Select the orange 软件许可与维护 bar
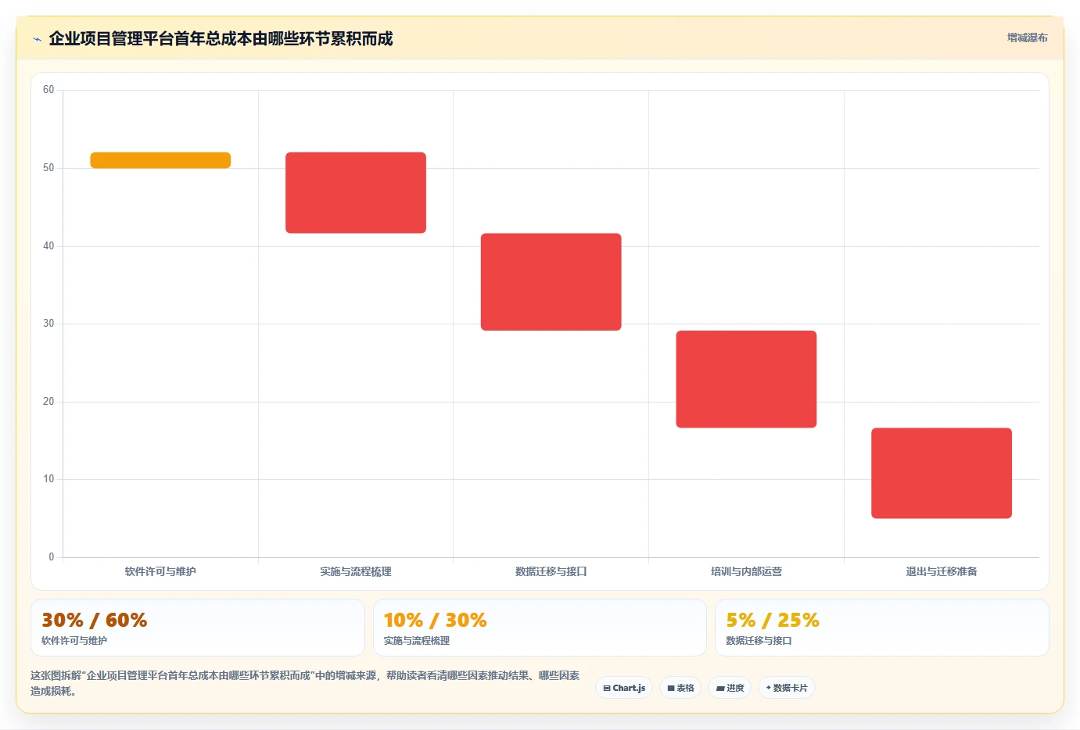Image resolution: width=1080 pixels, height=730 pixels. pos(160,160)
